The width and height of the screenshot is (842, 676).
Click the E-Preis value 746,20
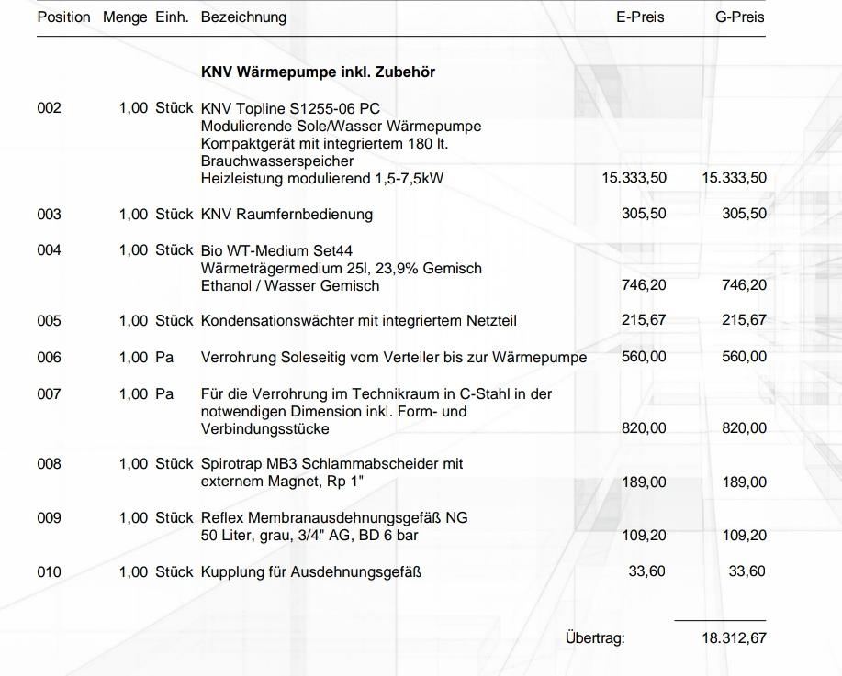pos(644,285)
